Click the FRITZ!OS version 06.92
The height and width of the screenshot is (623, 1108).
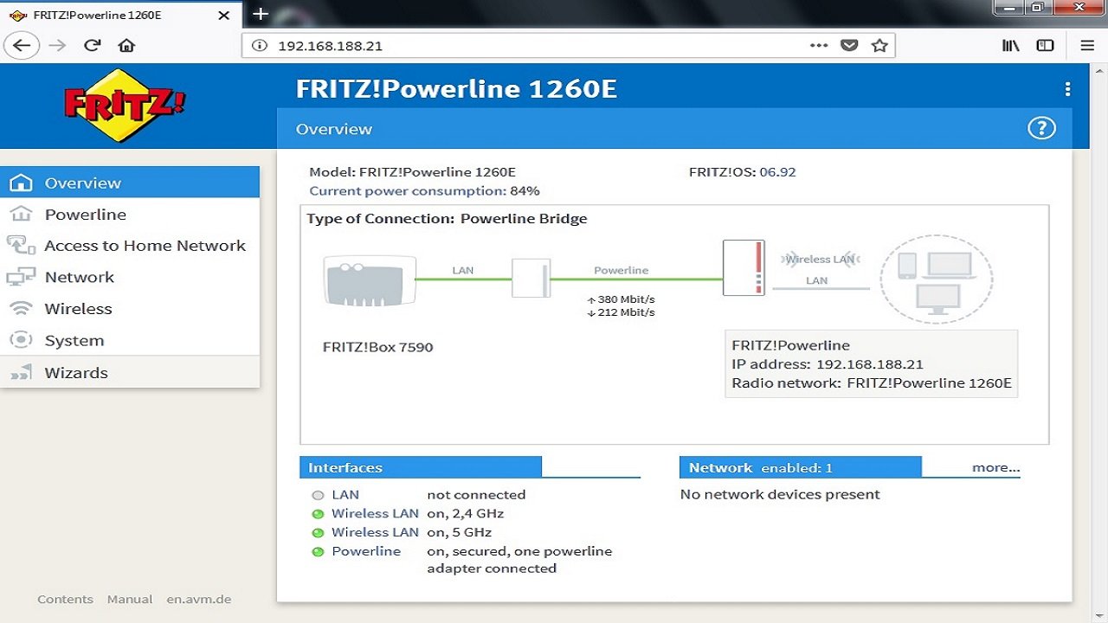(777, 172)
